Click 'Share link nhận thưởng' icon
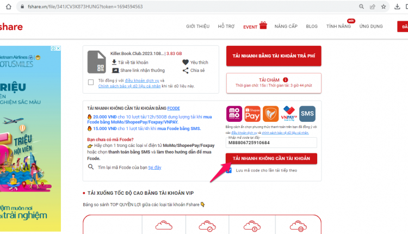The image size is (408, 234). point(115,70)
